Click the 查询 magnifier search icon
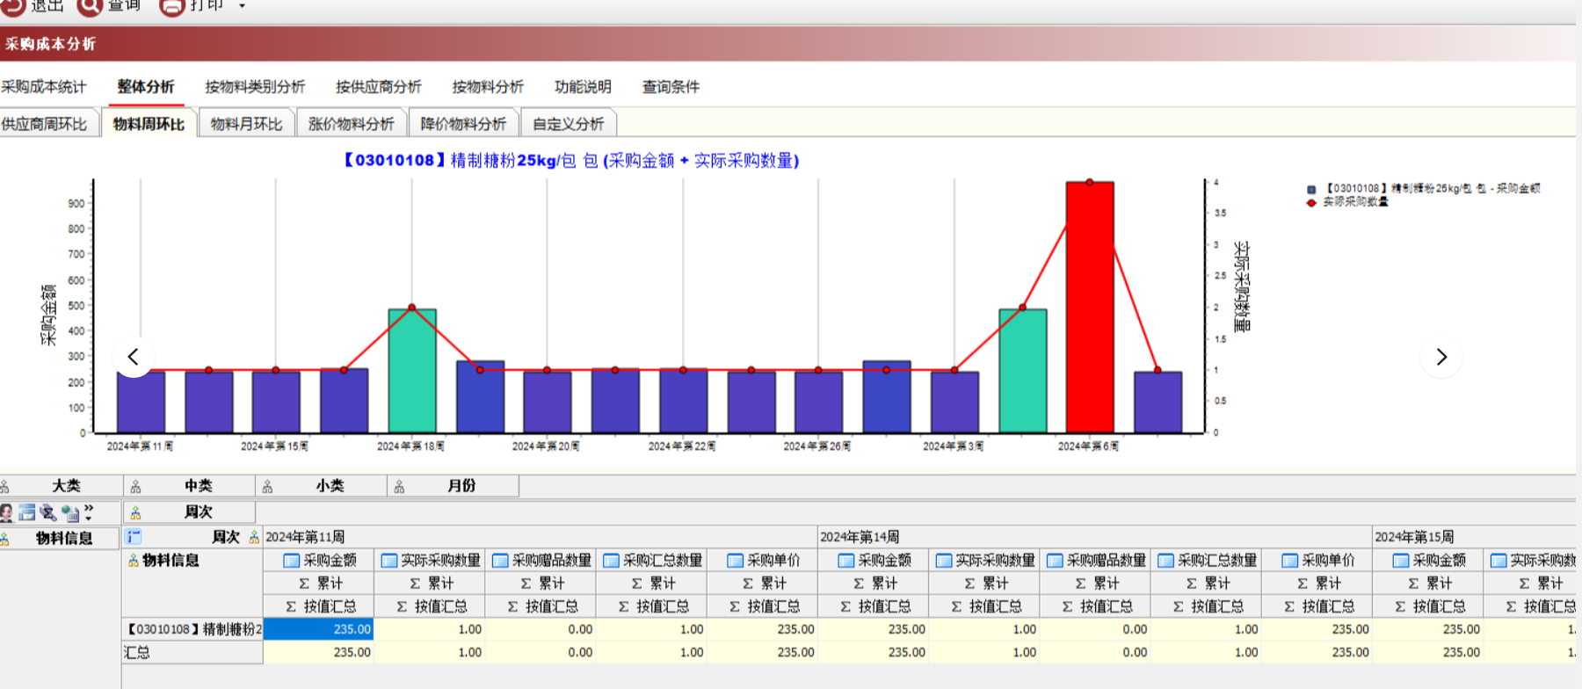Viewport: 1582px width, 689px height. tap(89, 6)
